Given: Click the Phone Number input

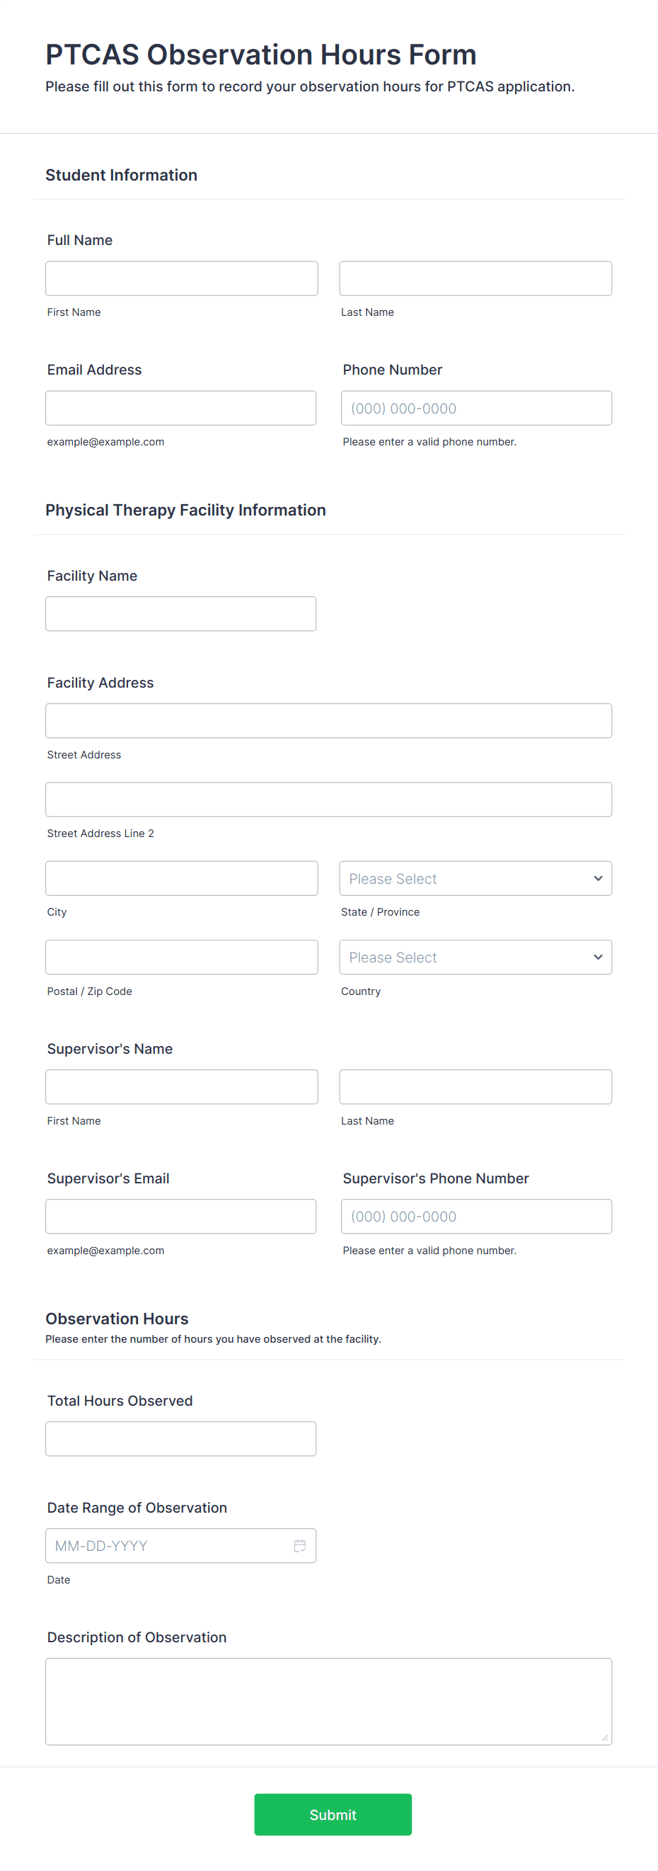Looking at the screenshot, I should [477, 407].
